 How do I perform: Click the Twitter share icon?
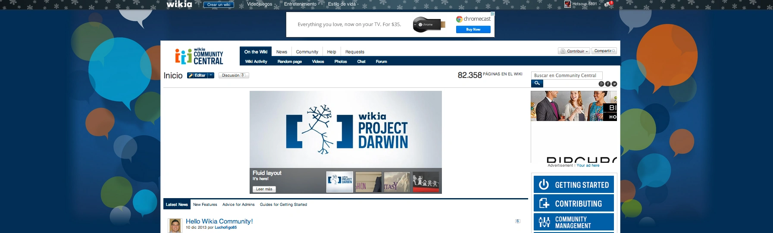tap(614, 84)
